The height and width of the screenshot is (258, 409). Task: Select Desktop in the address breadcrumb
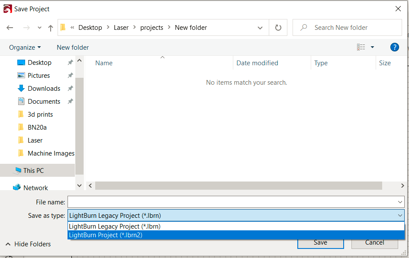[90, 28]
